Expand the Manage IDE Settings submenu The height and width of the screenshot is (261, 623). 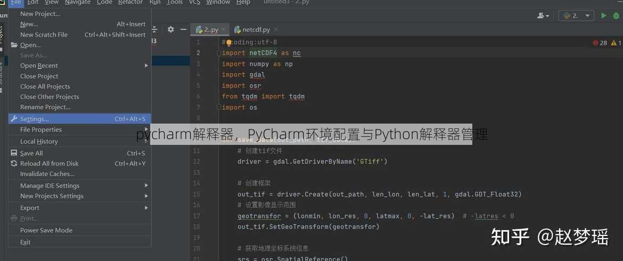click(x=79, y=185)
